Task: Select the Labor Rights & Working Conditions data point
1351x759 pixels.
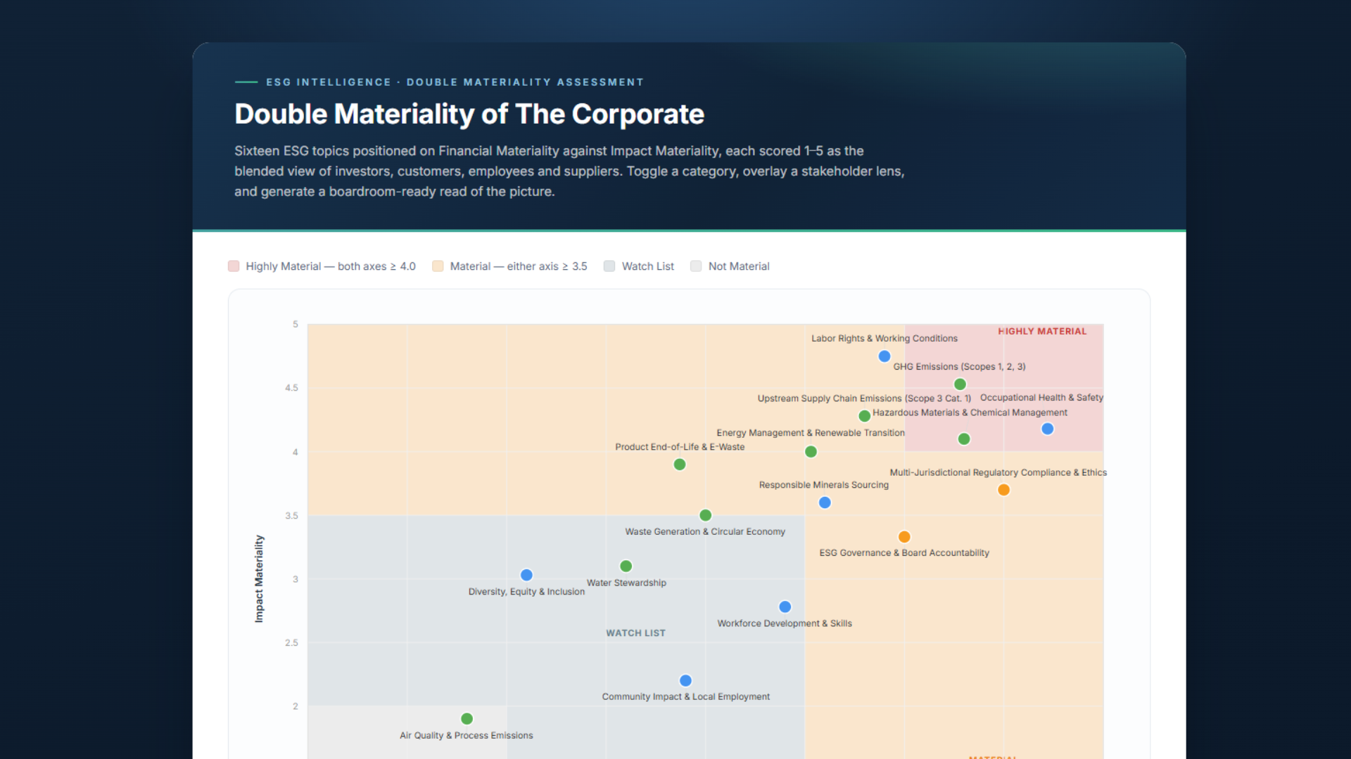Action: pos(884,356)
